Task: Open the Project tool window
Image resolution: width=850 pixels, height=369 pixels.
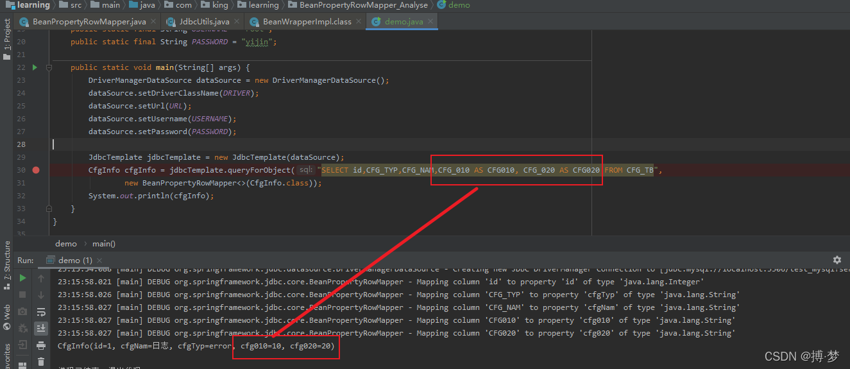Action: click(x=6, y=40)
